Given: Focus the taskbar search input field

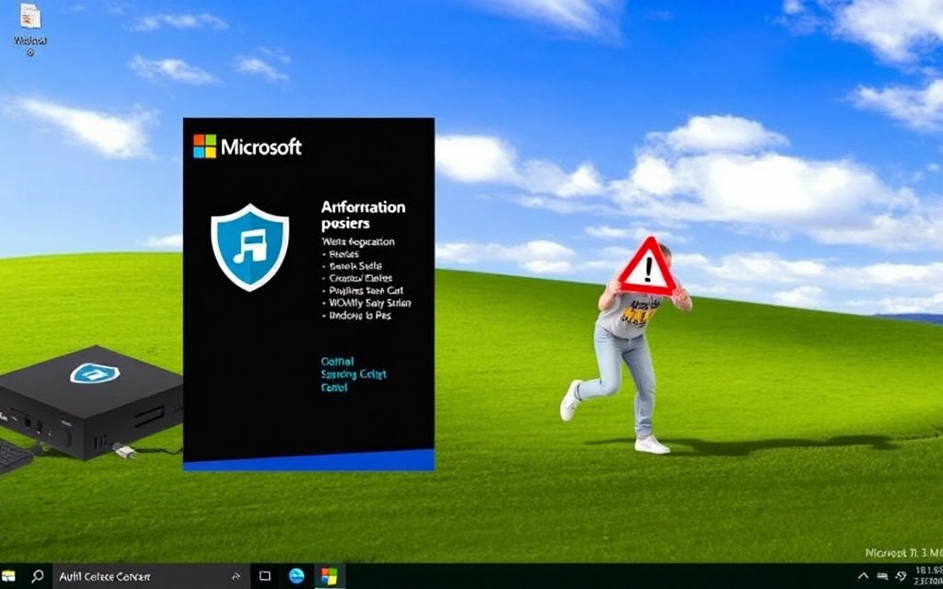Looking at the screenshot, I should 150,576.
